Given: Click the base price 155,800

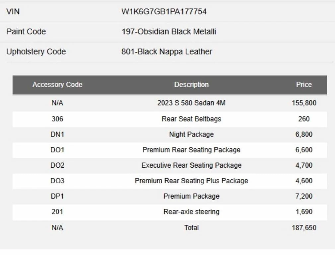Looking at the screenshot, I should click(x=304, y=103).
